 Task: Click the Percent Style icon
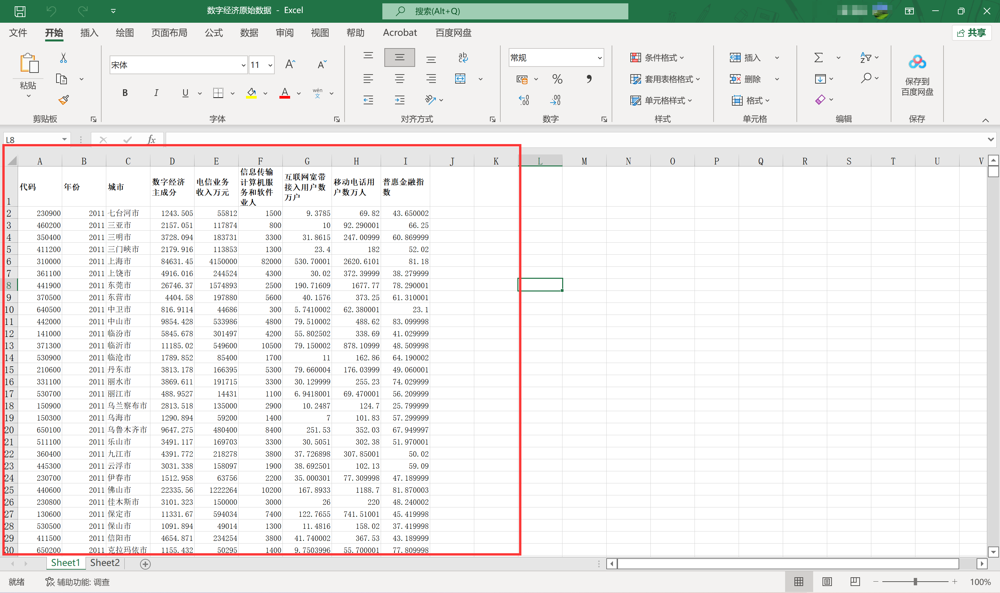(x=557, y=79)
